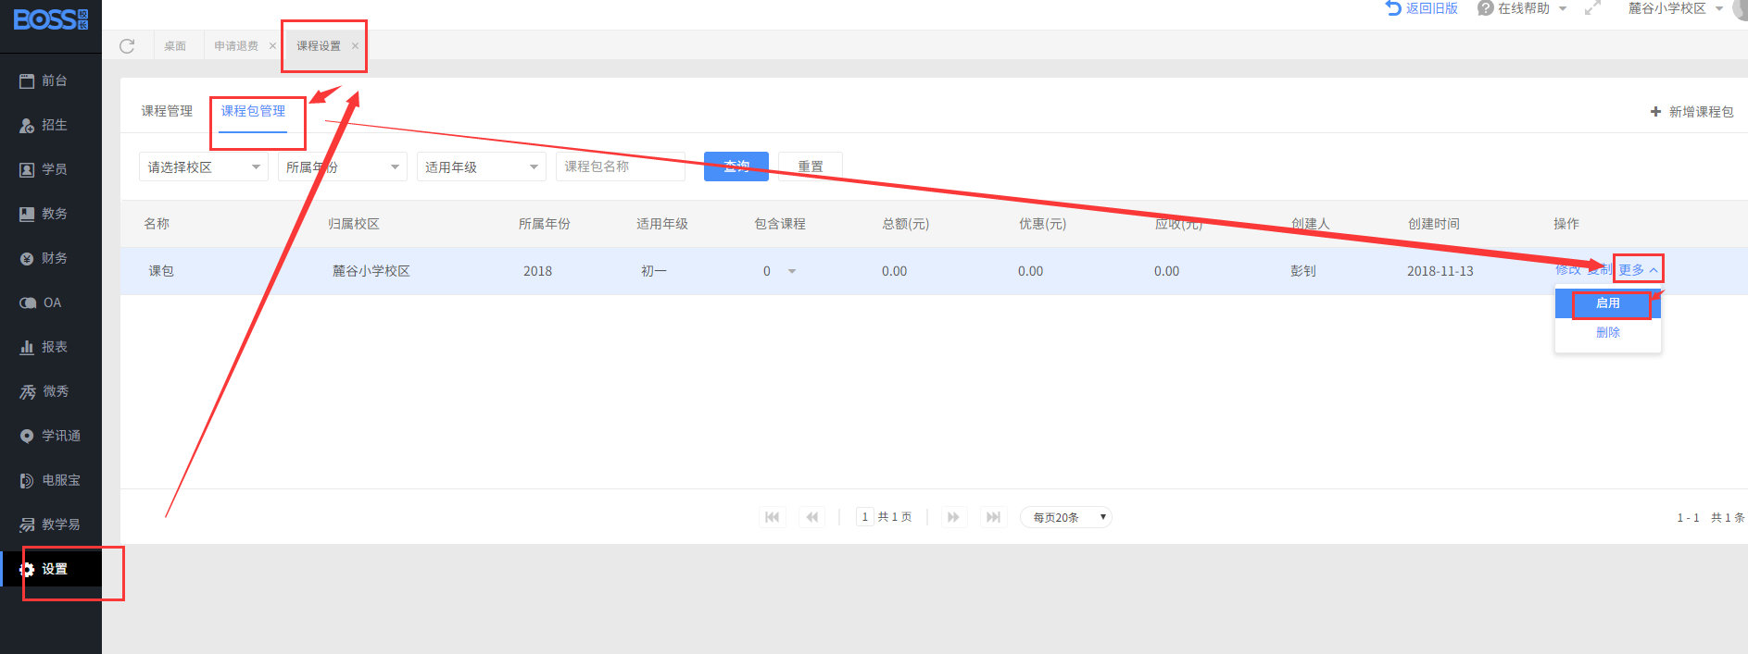Click 复制 in the 课包 row

(x=1599, y=270)
